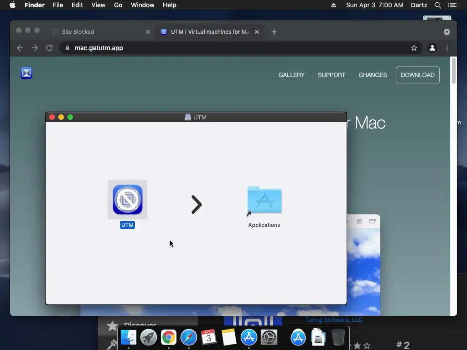The image size is (467, 350).
Task: Open Notes from the Dock
Action: pos(229,338)
